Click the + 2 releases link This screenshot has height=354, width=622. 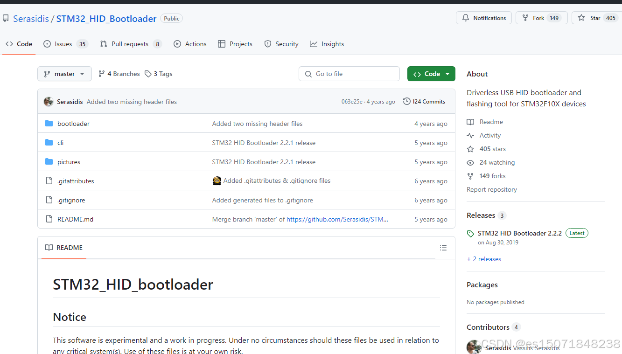(x=484, y=259)
